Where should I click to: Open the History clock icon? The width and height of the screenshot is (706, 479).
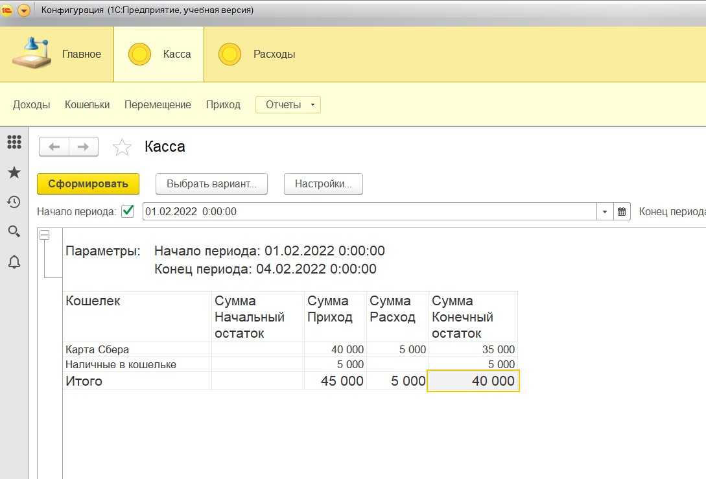[x=14, y=202]
